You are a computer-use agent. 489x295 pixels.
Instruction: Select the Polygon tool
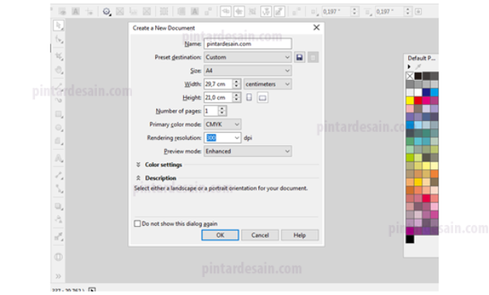pyautogui.click(x=59, y=141)
